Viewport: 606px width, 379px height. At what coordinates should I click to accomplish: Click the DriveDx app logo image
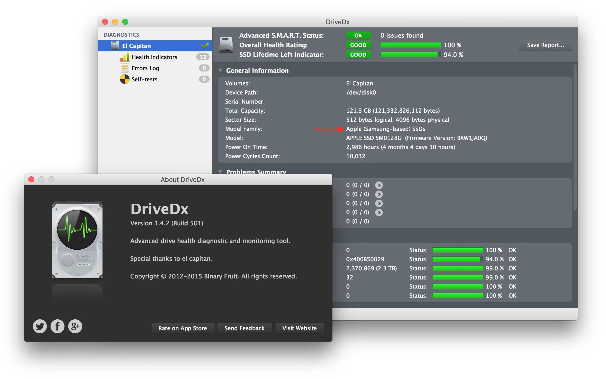(x=77, y=240)
